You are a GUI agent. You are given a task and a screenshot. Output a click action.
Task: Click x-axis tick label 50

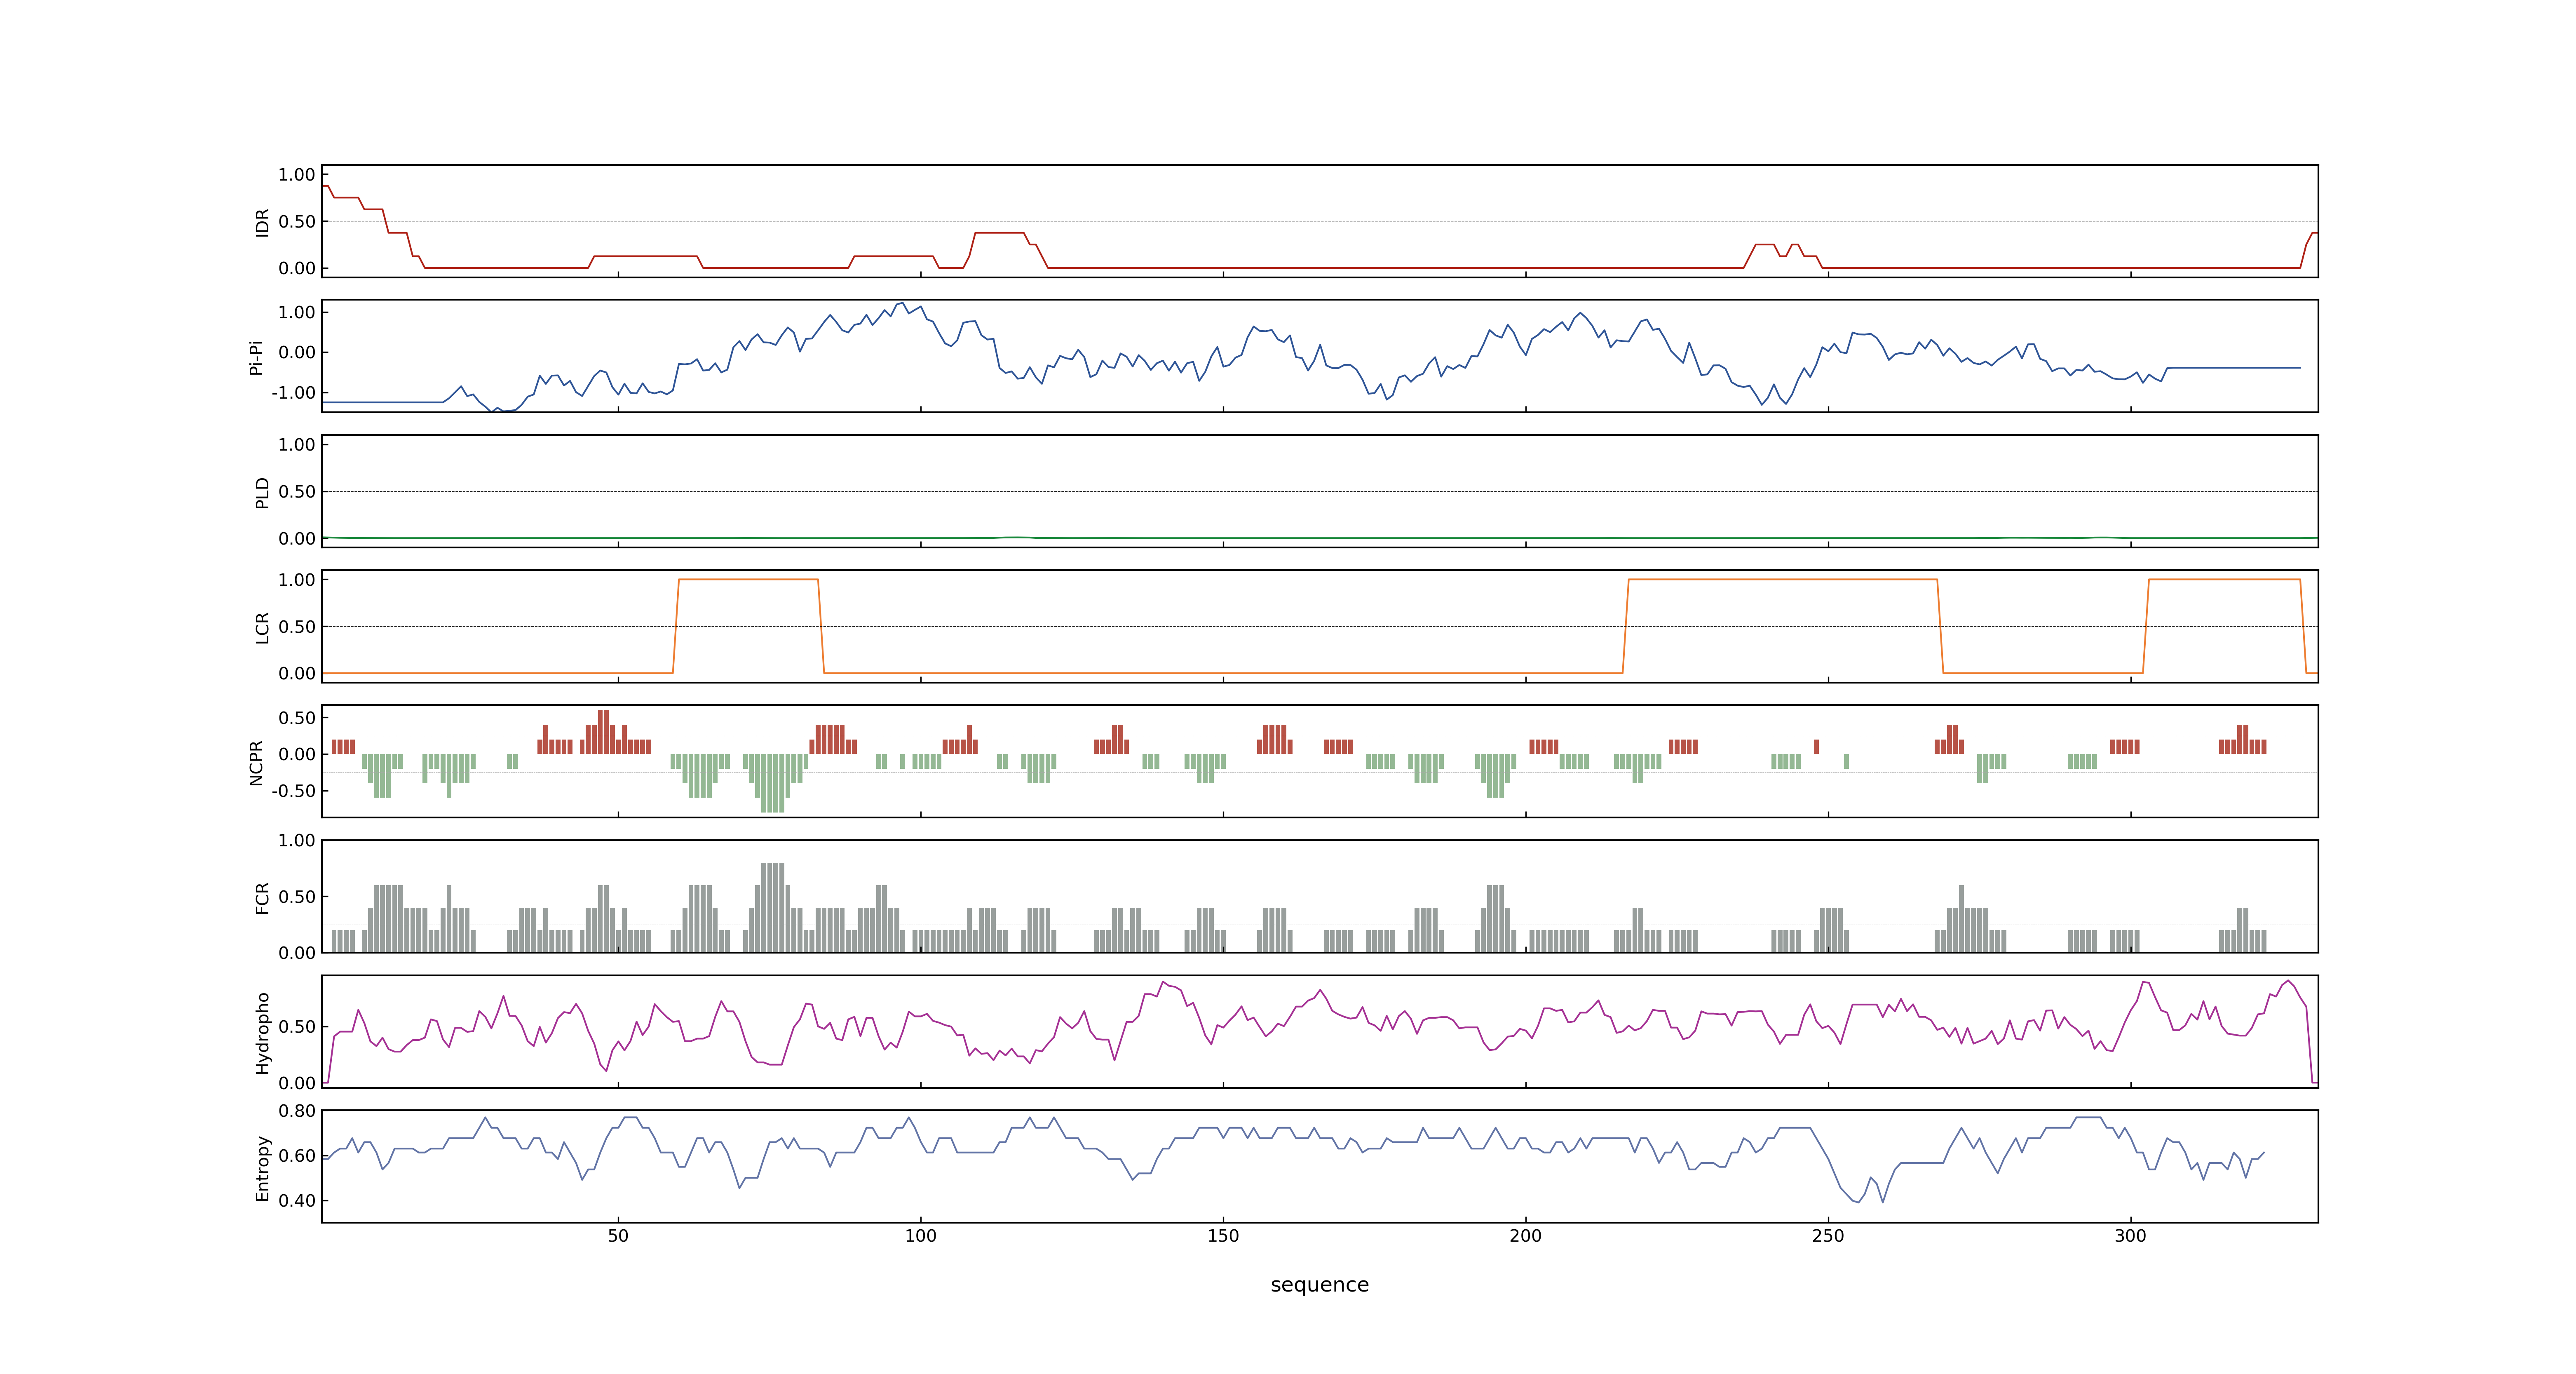(618, 1236)
